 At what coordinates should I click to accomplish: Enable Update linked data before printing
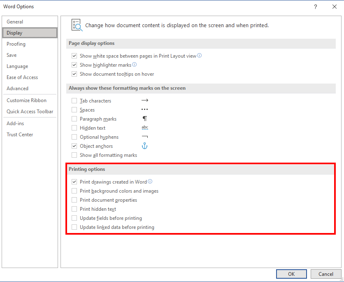(74, 227)
